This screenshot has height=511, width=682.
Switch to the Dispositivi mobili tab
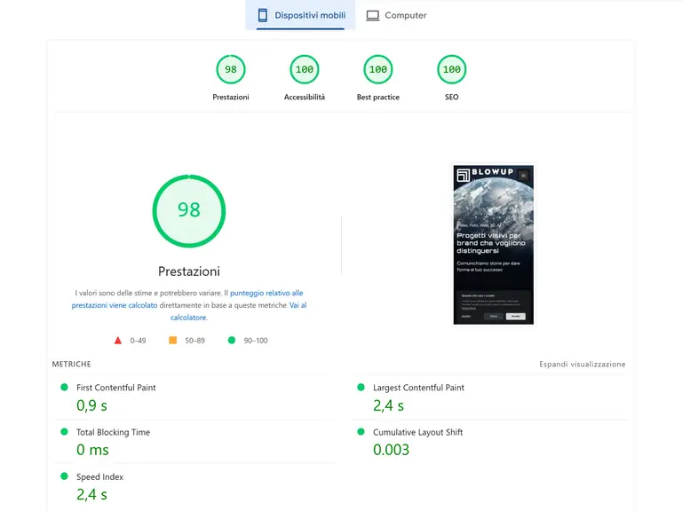[300, 15]
